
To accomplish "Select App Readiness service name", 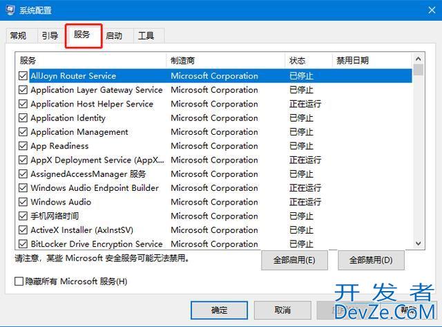I will click(x=59, y=146).
